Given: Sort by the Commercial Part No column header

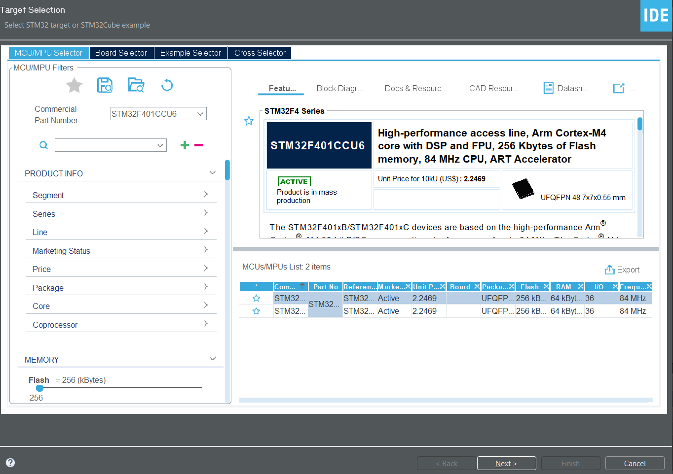Looking at the screenshot, I should (291, 287).
